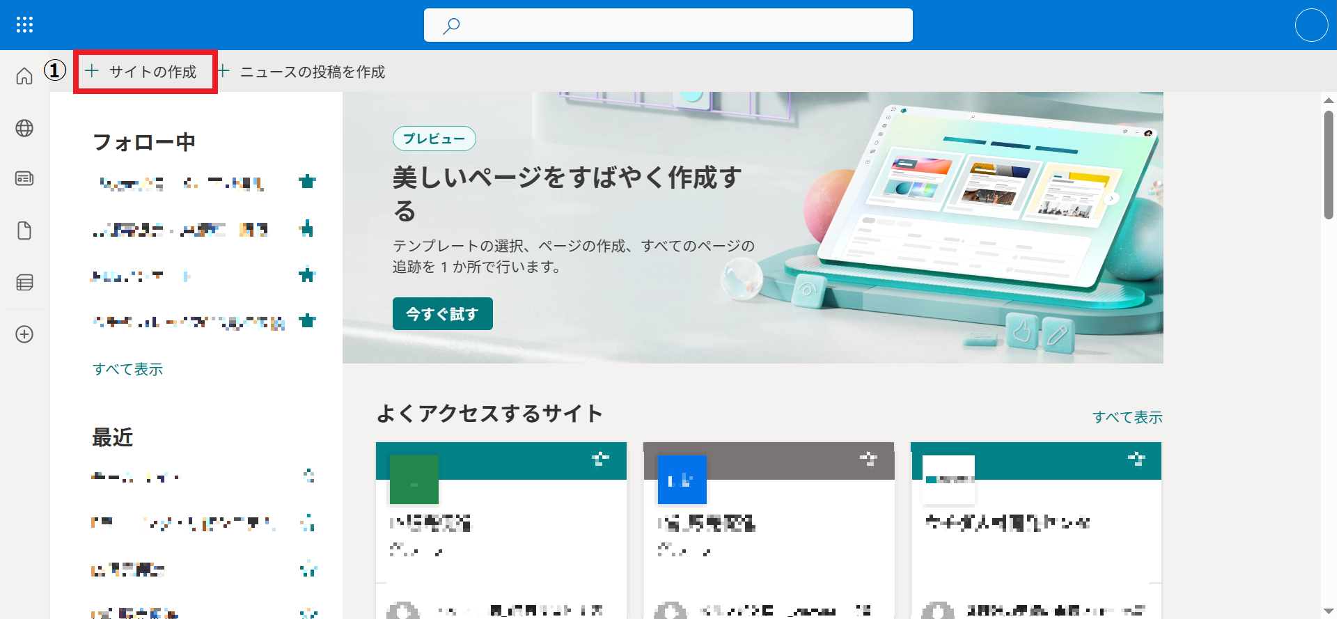Open the My Lists icon in sidebar
Viewport: 1341px width, 619px height.
click(x=24, y=283)
